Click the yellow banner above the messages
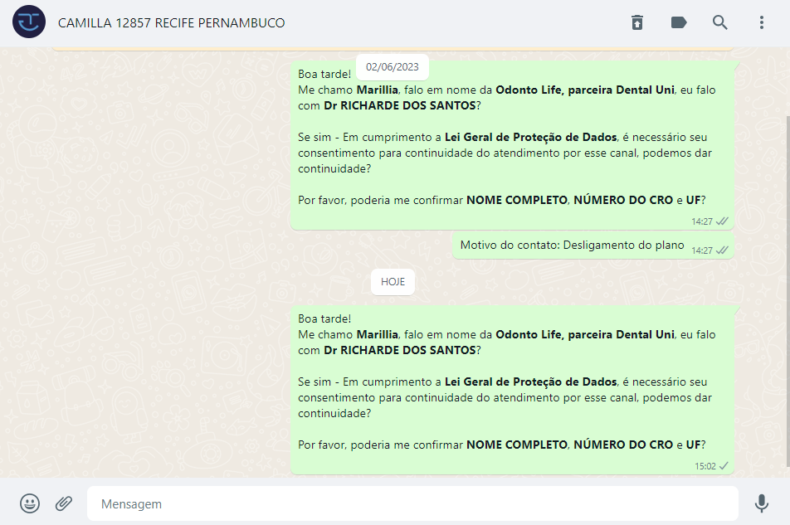 point(393,50)
